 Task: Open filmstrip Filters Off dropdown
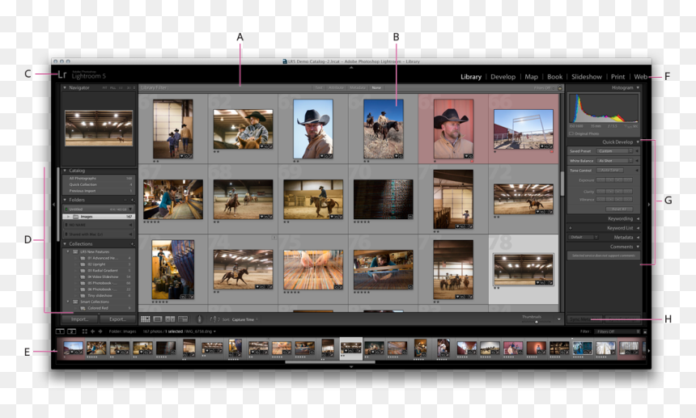click(x=617, y=331)
